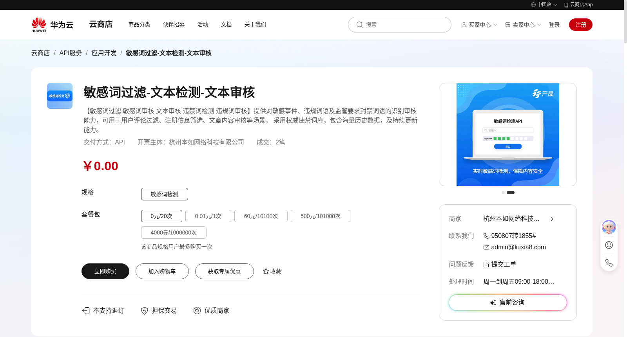The width and height of the screenshot is (627, 337).
Task: Click the phone icon beside 950807转1855#
Action: coord(486,236)
